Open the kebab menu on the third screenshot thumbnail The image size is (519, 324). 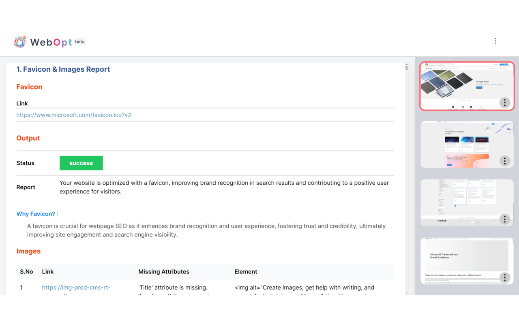504,219
